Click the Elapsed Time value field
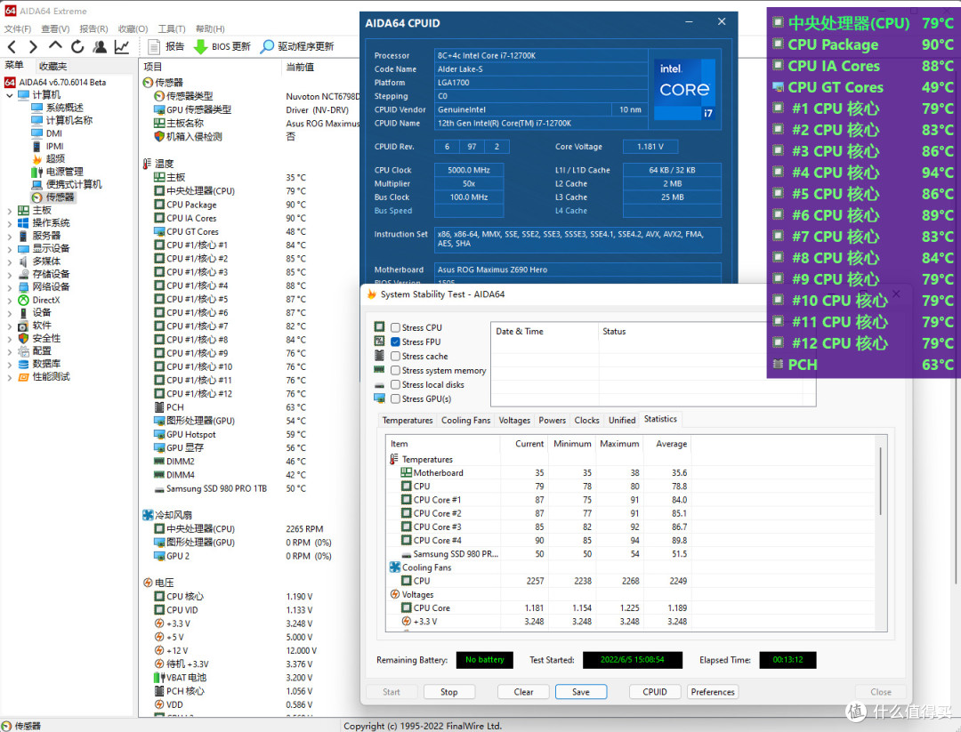 coord(787,660)
